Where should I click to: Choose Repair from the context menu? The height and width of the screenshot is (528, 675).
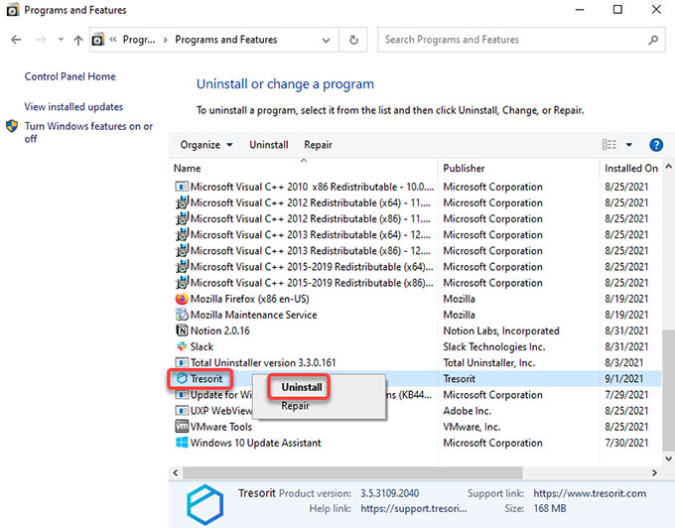click(296, 406)
